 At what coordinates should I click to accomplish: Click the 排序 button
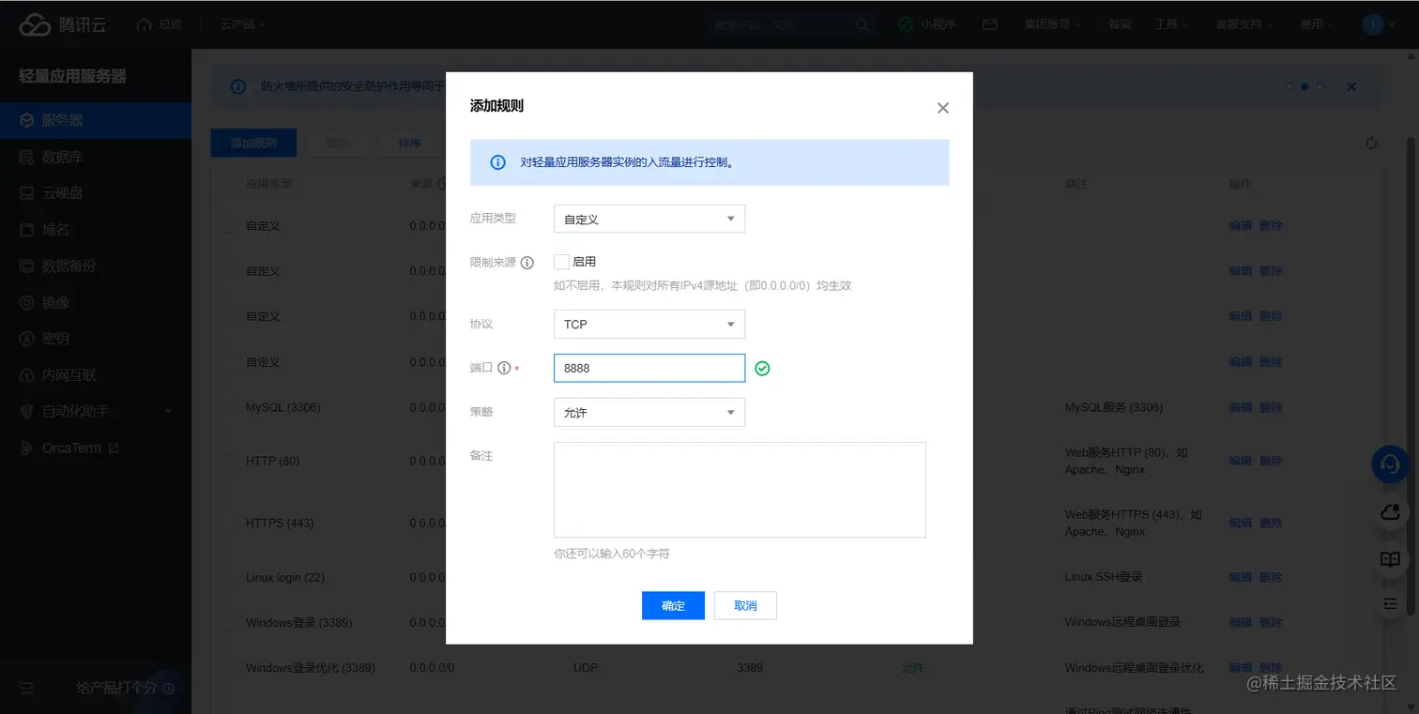(x=410, y=143)
